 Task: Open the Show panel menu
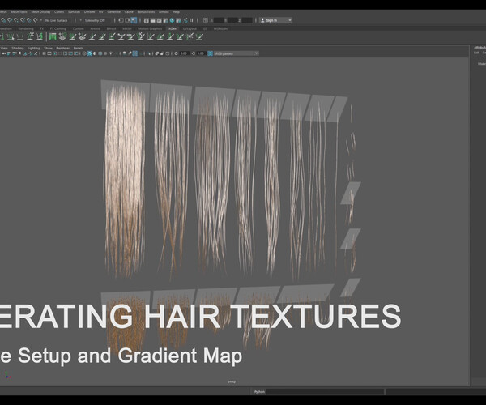(x=48, y=48)
